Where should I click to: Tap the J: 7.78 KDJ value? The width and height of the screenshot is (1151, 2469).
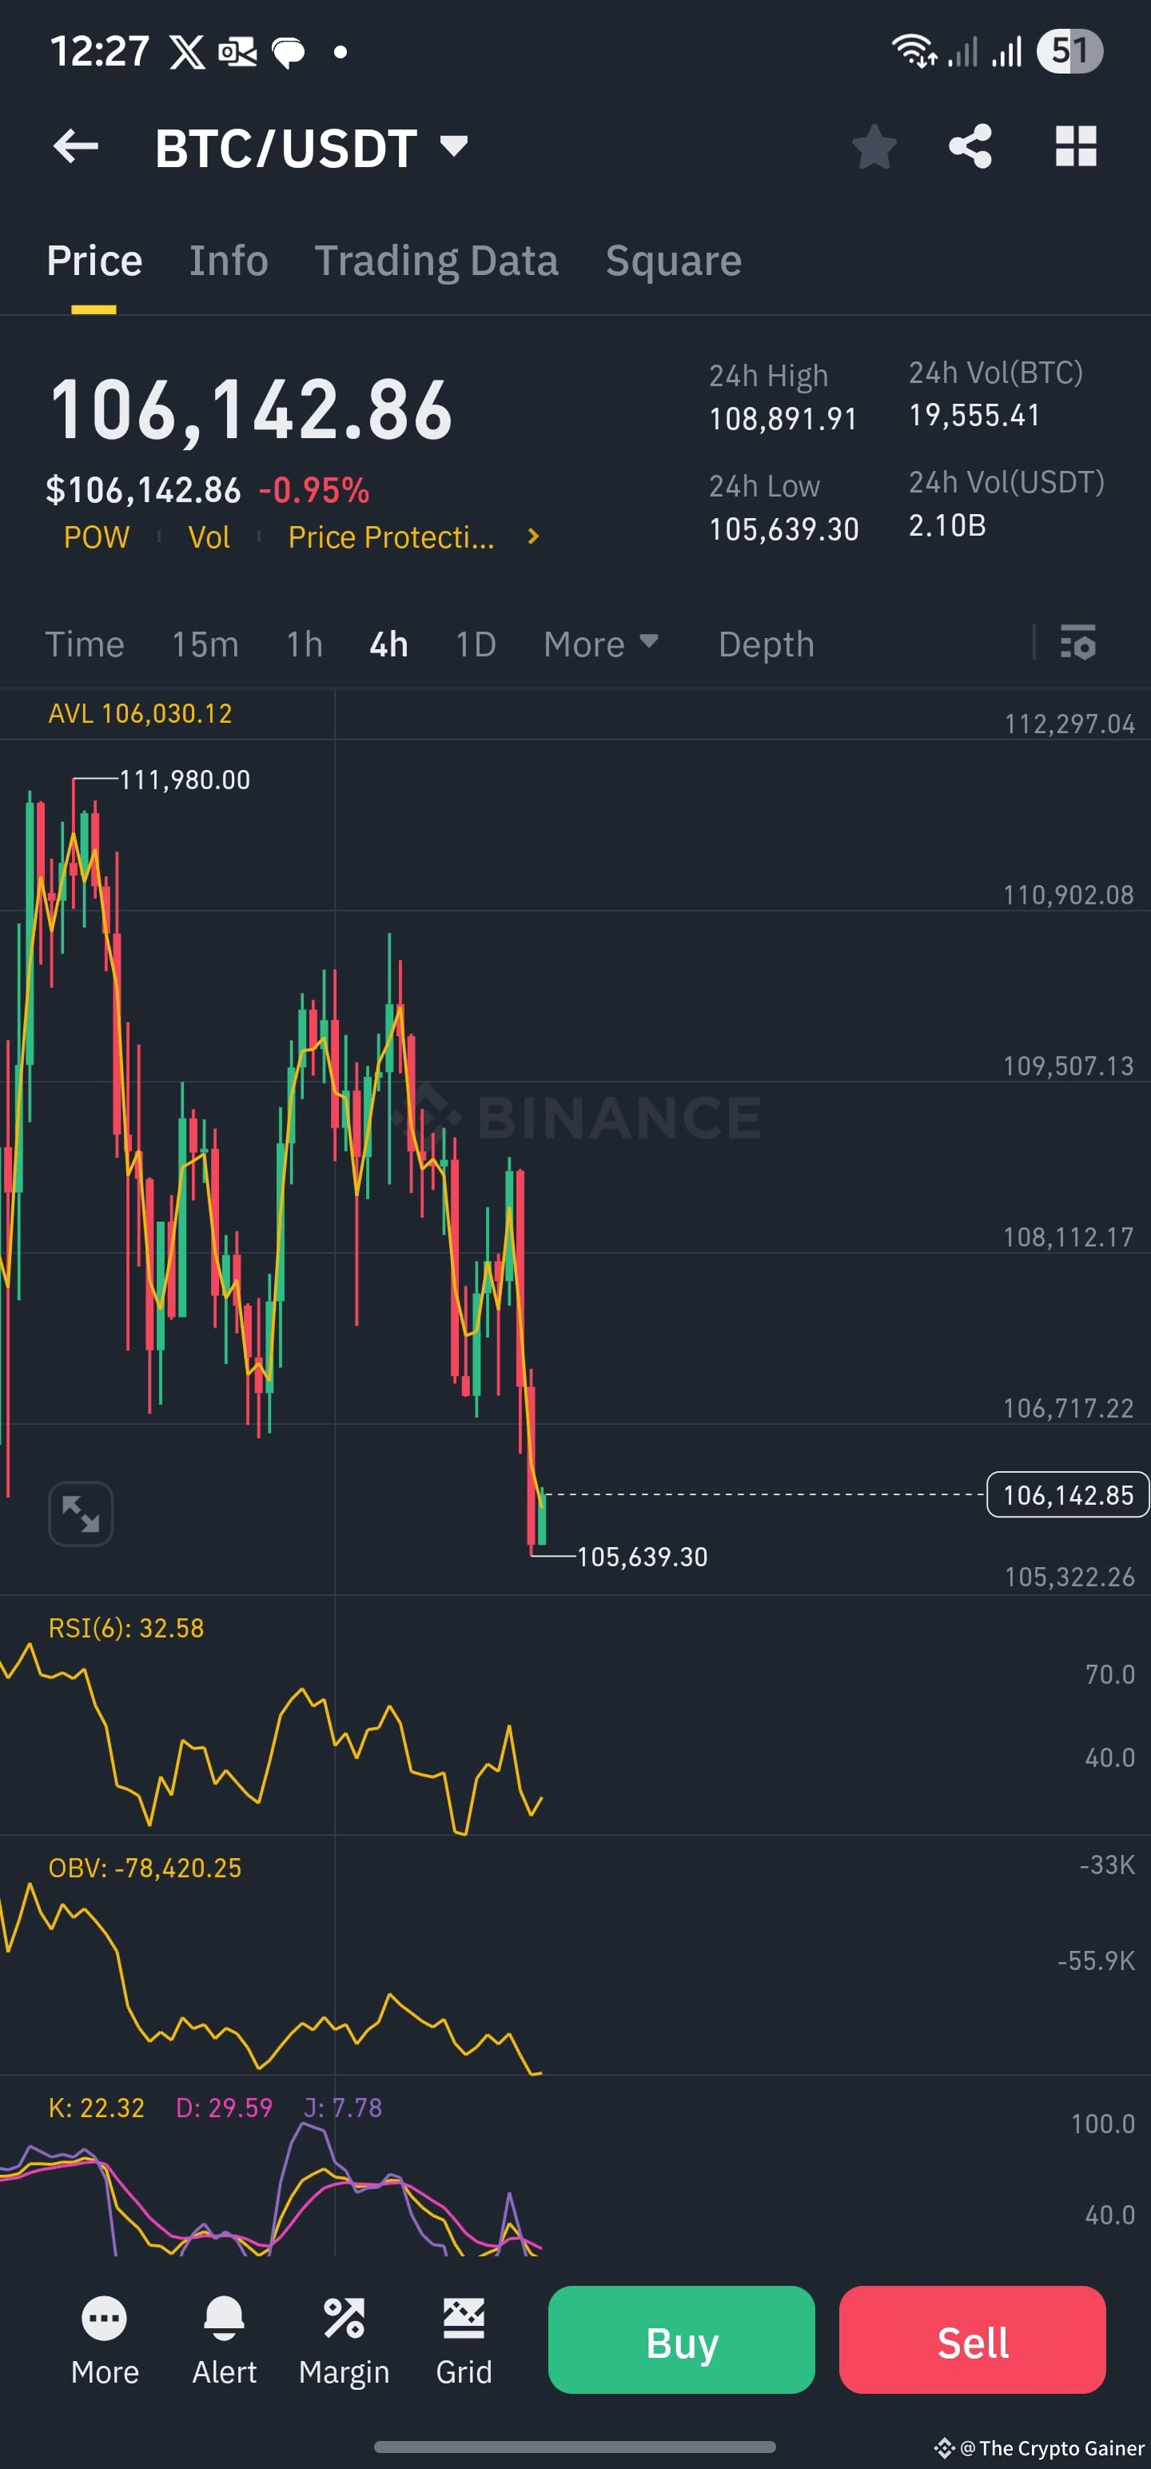[342, 2108]
